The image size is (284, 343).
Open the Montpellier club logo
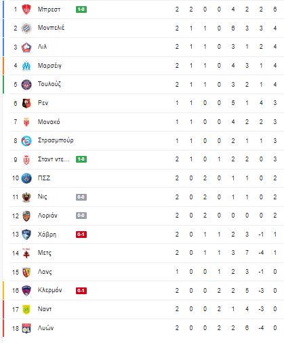26,28
